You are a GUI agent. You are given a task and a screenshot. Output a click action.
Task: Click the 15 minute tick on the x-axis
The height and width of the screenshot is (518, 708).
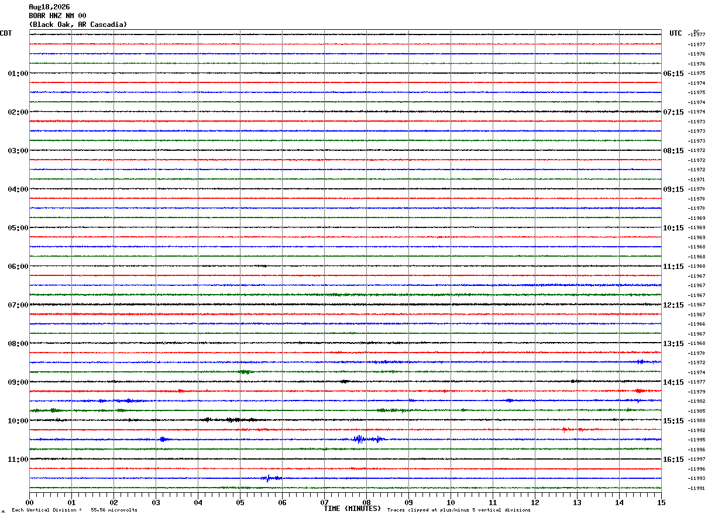(x=661, y=502)
